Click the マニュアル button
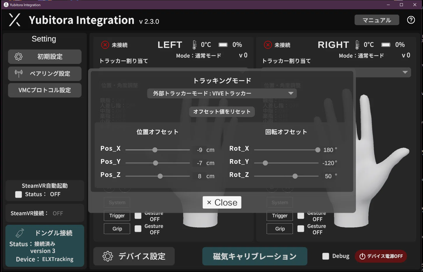 point(377,20)
